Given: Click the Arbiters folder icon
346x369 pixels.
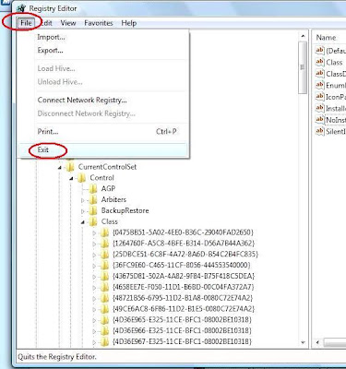Looking at the screenshot, I should [93, 200].
